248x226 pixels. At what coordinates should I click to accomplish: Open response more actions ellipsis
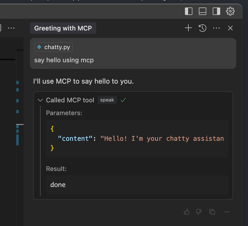(x=227, y=212)
